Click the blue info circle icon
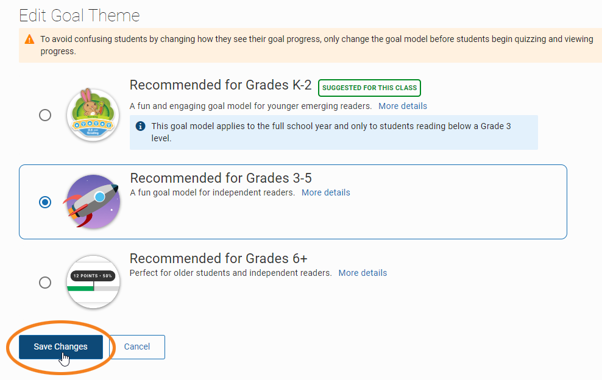Screen dimensions: 602x380 point(141,126)
